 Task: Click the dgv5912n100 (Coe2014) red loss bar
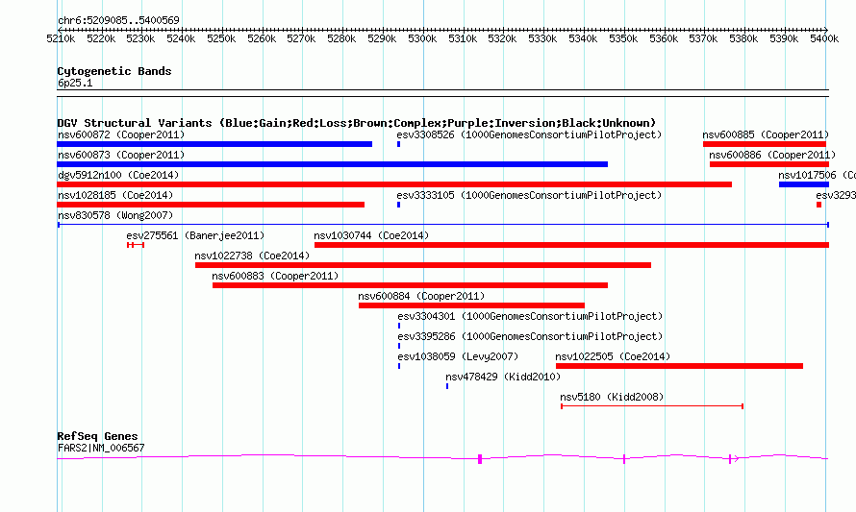point(394,184)
